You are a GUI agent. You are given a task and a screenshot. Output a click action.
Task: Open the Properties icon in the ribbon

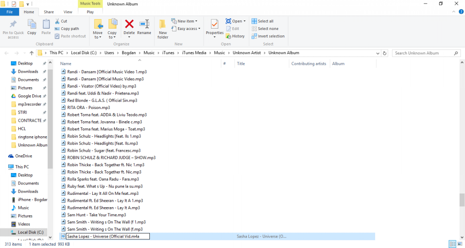tap(214, 25)
